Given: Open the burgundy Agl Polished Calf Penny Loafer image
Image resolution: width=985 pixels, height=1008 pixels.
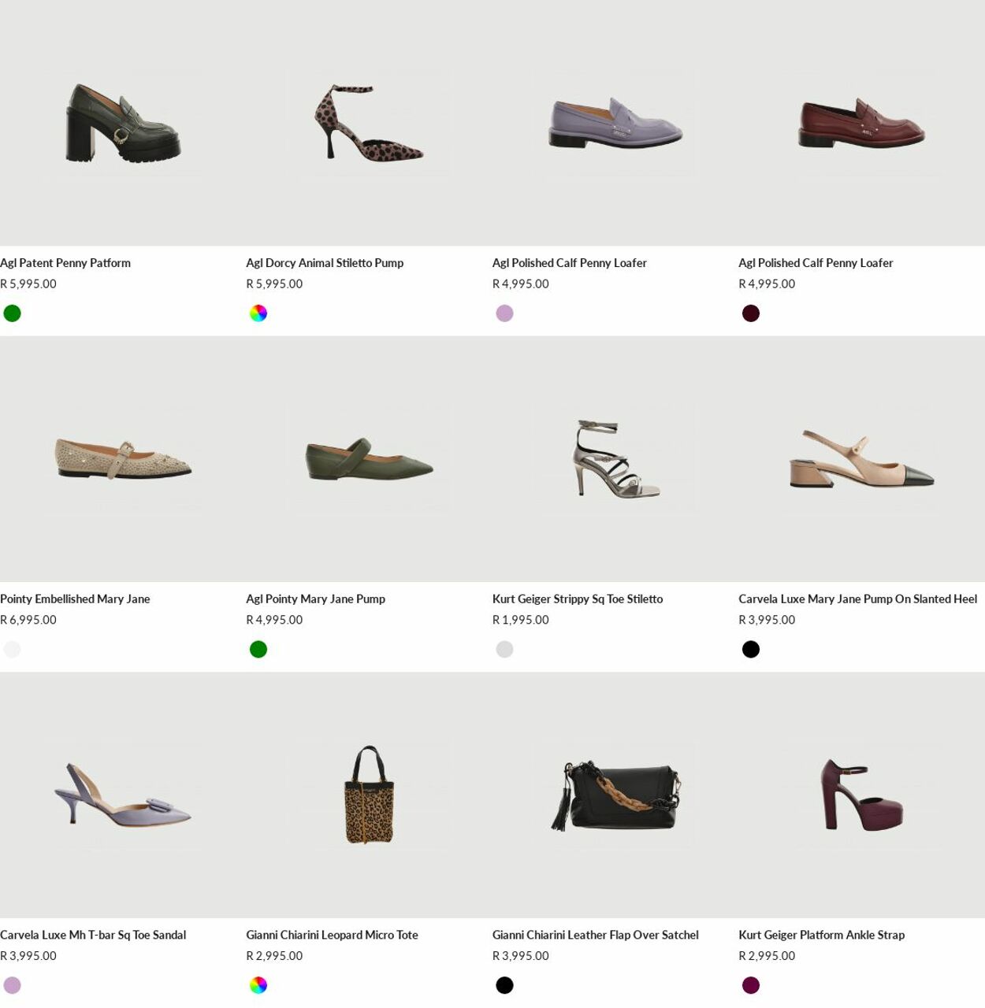Looking at the screenshot, I should click(861, 123).
